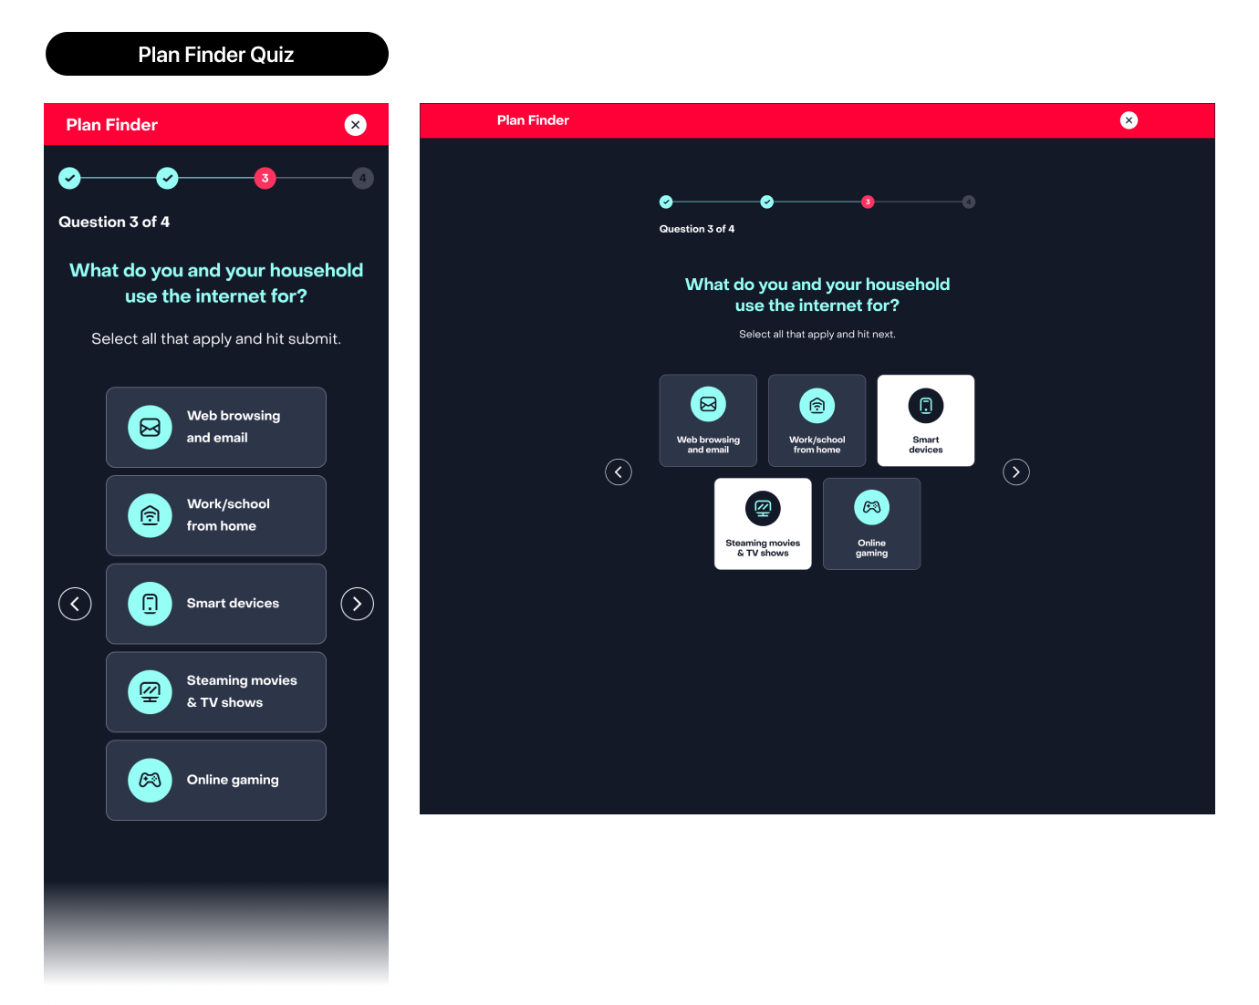Click the streaming monitor icon in mobile list
Image resolution: width=1259 pixels, height=1005 pixels.
[151, 692]
